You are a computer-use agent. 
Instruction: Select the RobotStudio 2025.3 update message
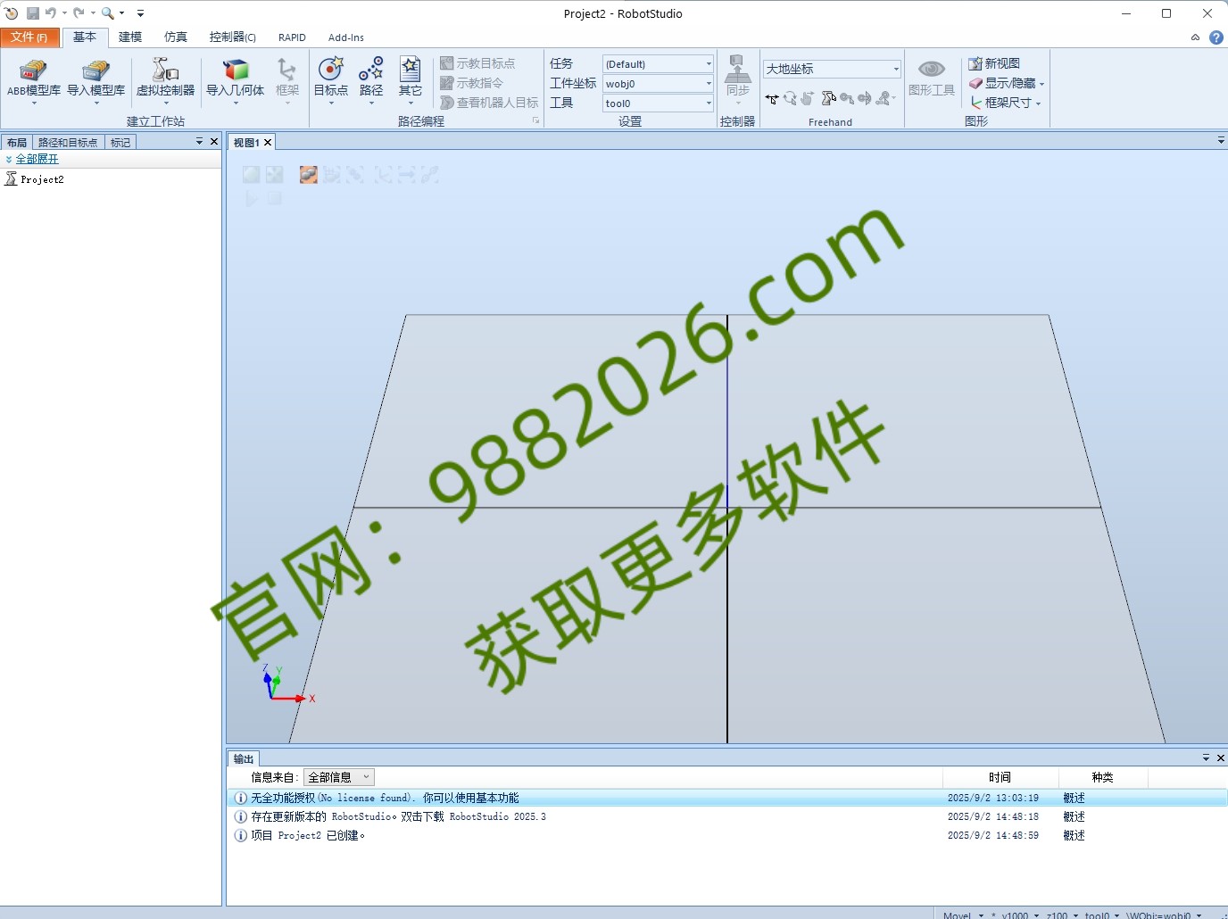[x=726, y=816]
